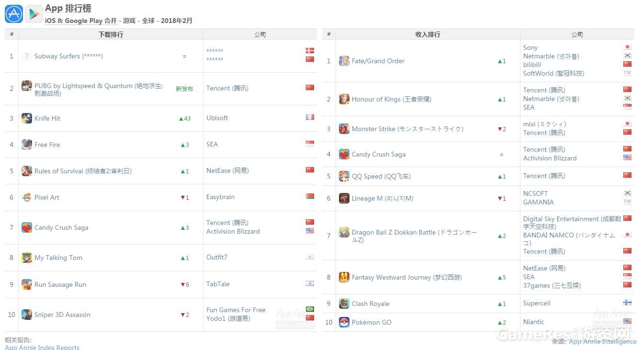Click the Pokémon GO app name

coord(372,322)
